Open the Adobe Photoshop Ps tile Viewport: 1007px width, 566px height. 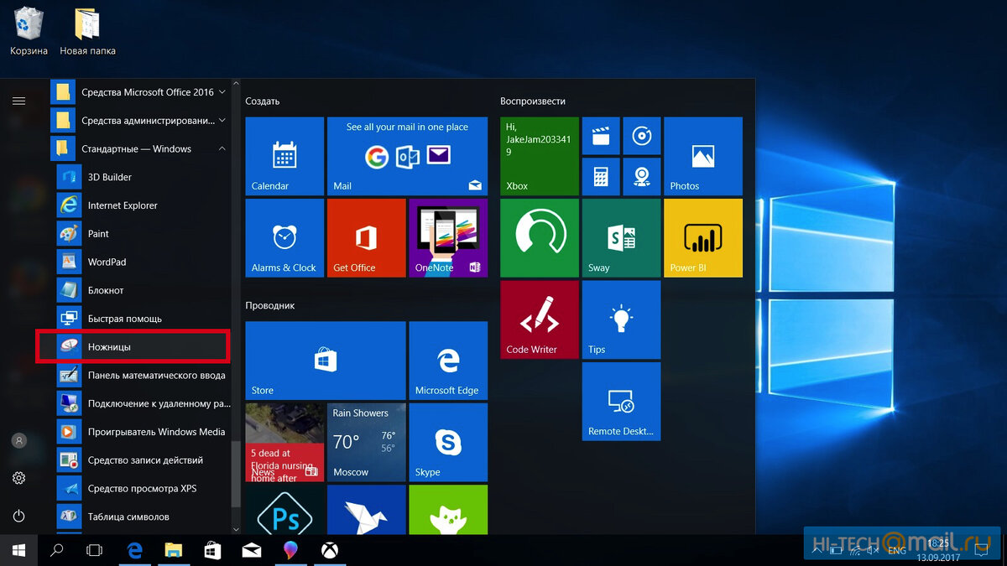tap(284, 510)
